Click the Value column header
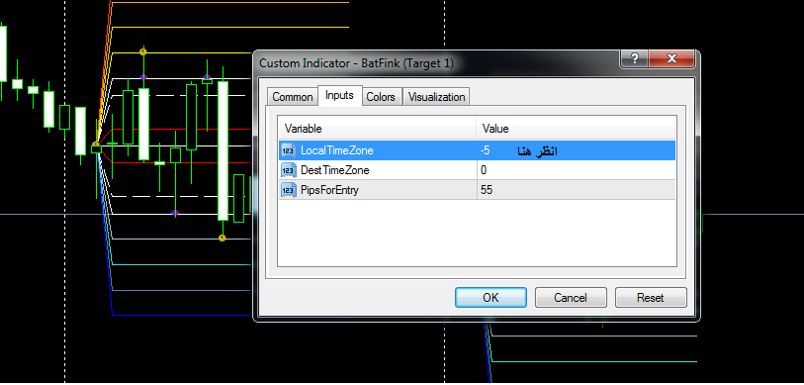This screenshot has height=385, width=804. click(x=576, y=129)
